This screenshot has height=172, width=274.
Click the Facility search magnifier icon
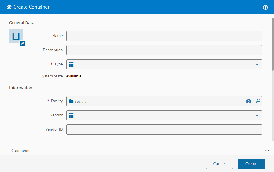(x=258, y=101)
